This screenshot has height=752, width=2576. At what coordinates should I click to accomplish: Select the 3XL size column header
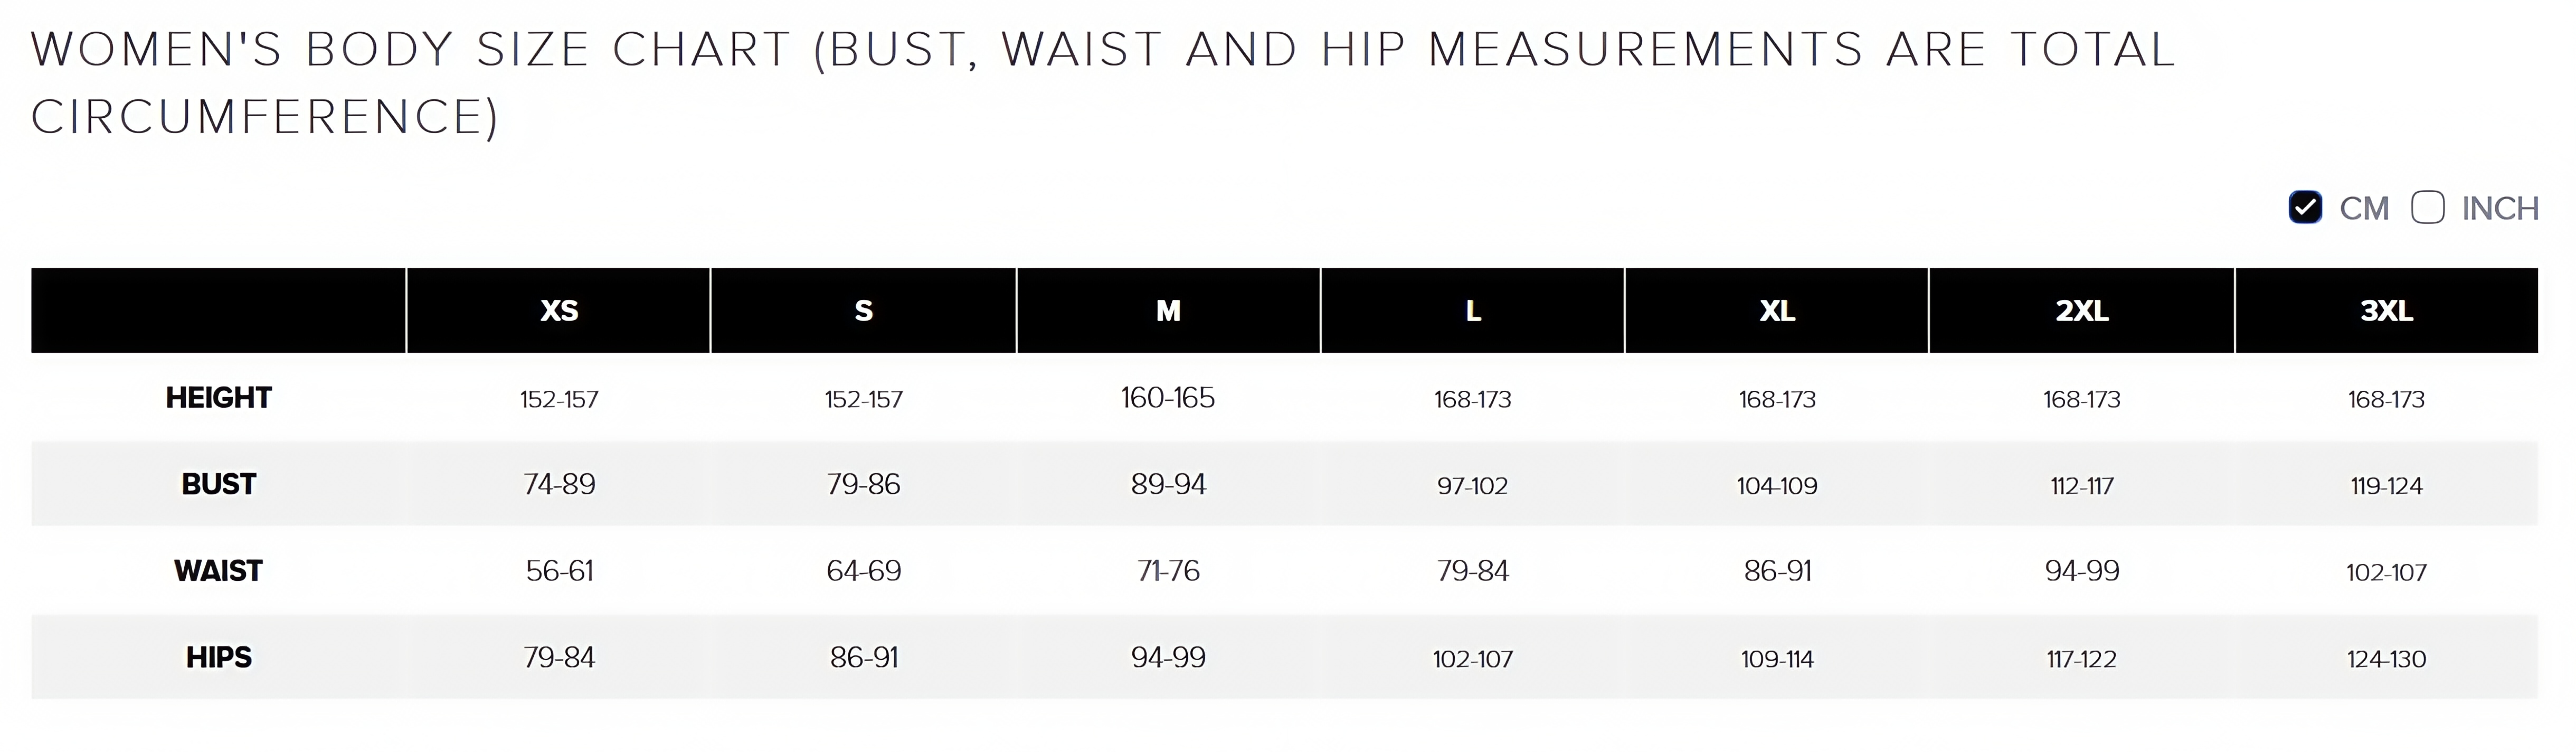point(2386,311)
